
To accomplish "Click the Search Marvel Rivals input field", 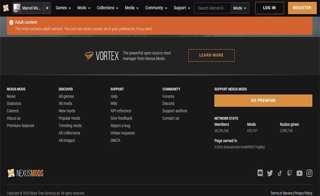I will (x=213, y=8).
